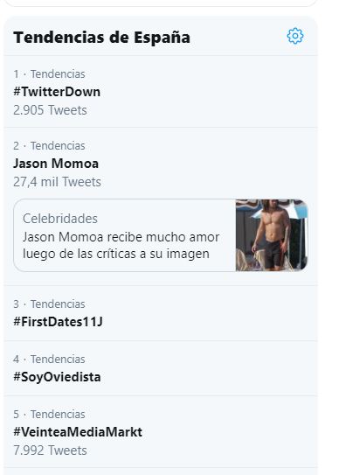Click the '1 · Tendencias' label

coord(49,73)
